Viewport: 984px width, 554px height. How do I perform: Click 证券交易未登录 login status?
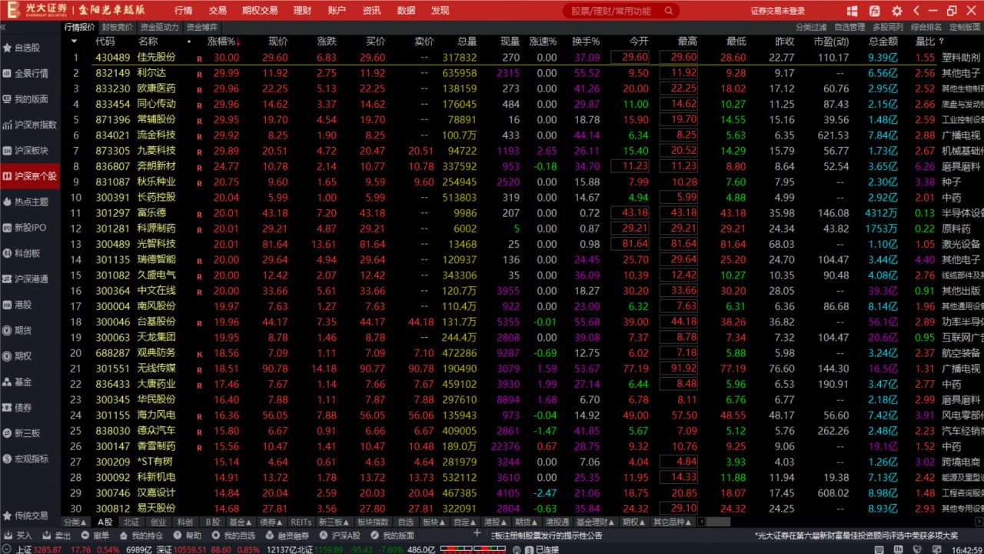point(778,11)
